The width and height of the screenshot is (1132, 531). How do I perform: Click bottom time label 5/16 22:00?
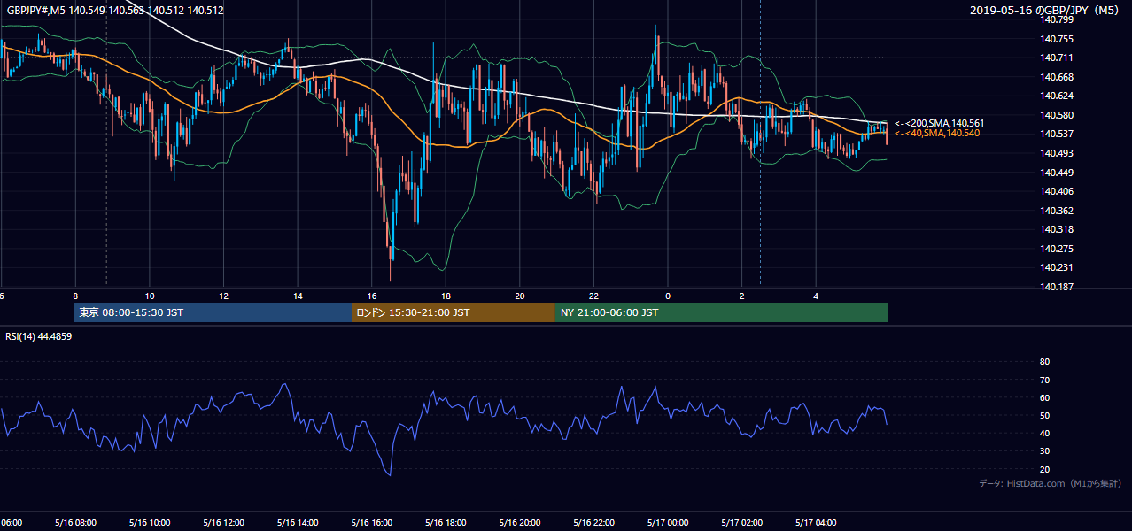coord(593,523)
